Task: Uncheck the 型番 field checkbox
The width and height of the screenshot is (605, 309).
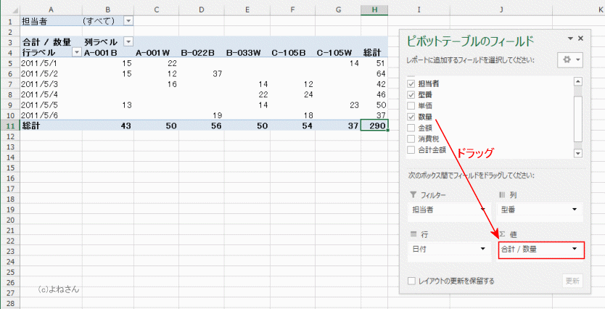Action: click(x=411, y=95)
